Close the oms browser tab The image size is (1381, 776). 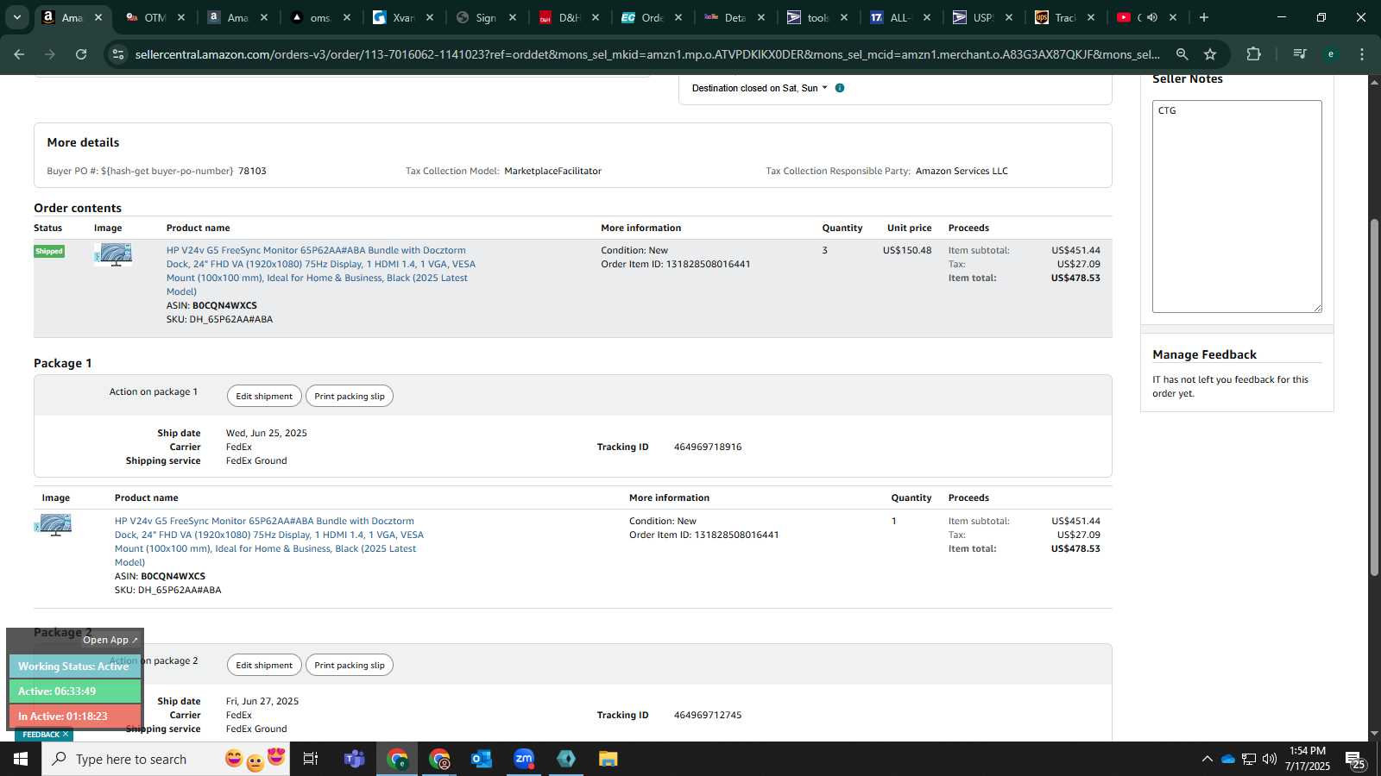[x=347, y=17]
